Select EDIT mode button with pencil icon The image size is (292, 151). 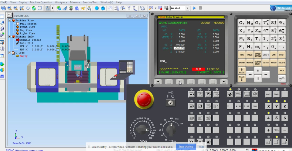click(200, 94)
